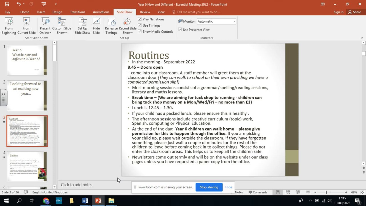Toggle Play Narrations checkbox

tap(140, 19)
